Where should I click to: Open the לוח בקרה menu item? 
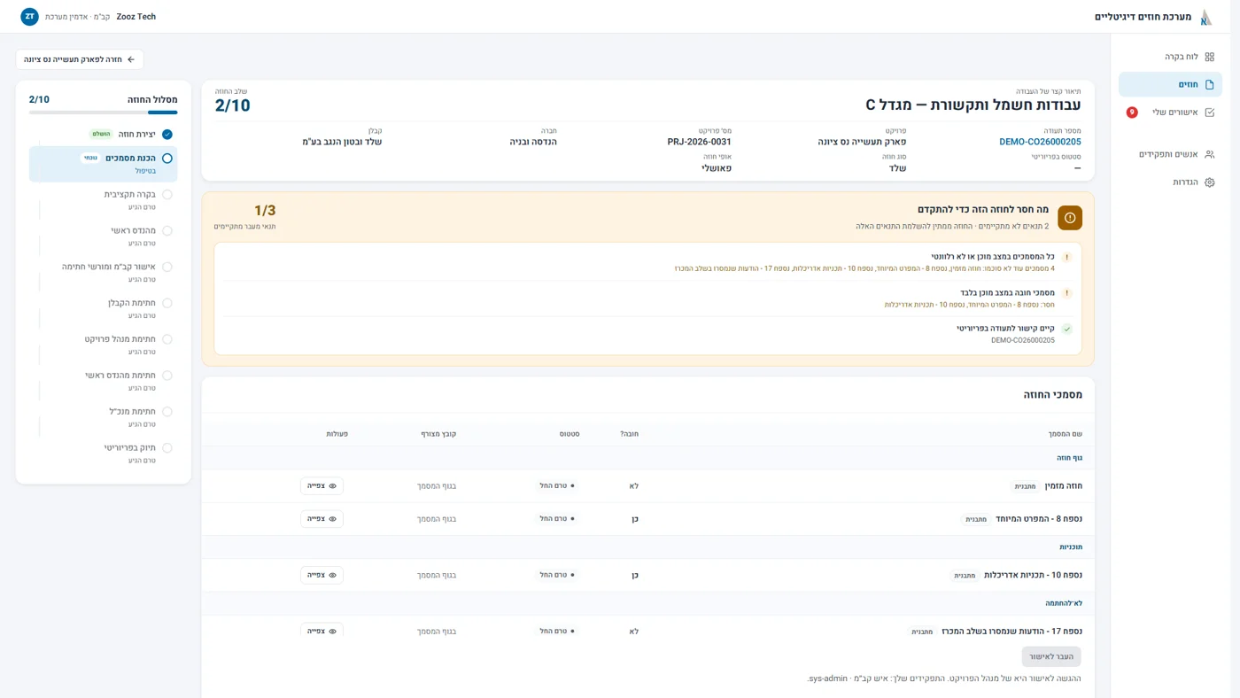click(x=1170, y=57)
